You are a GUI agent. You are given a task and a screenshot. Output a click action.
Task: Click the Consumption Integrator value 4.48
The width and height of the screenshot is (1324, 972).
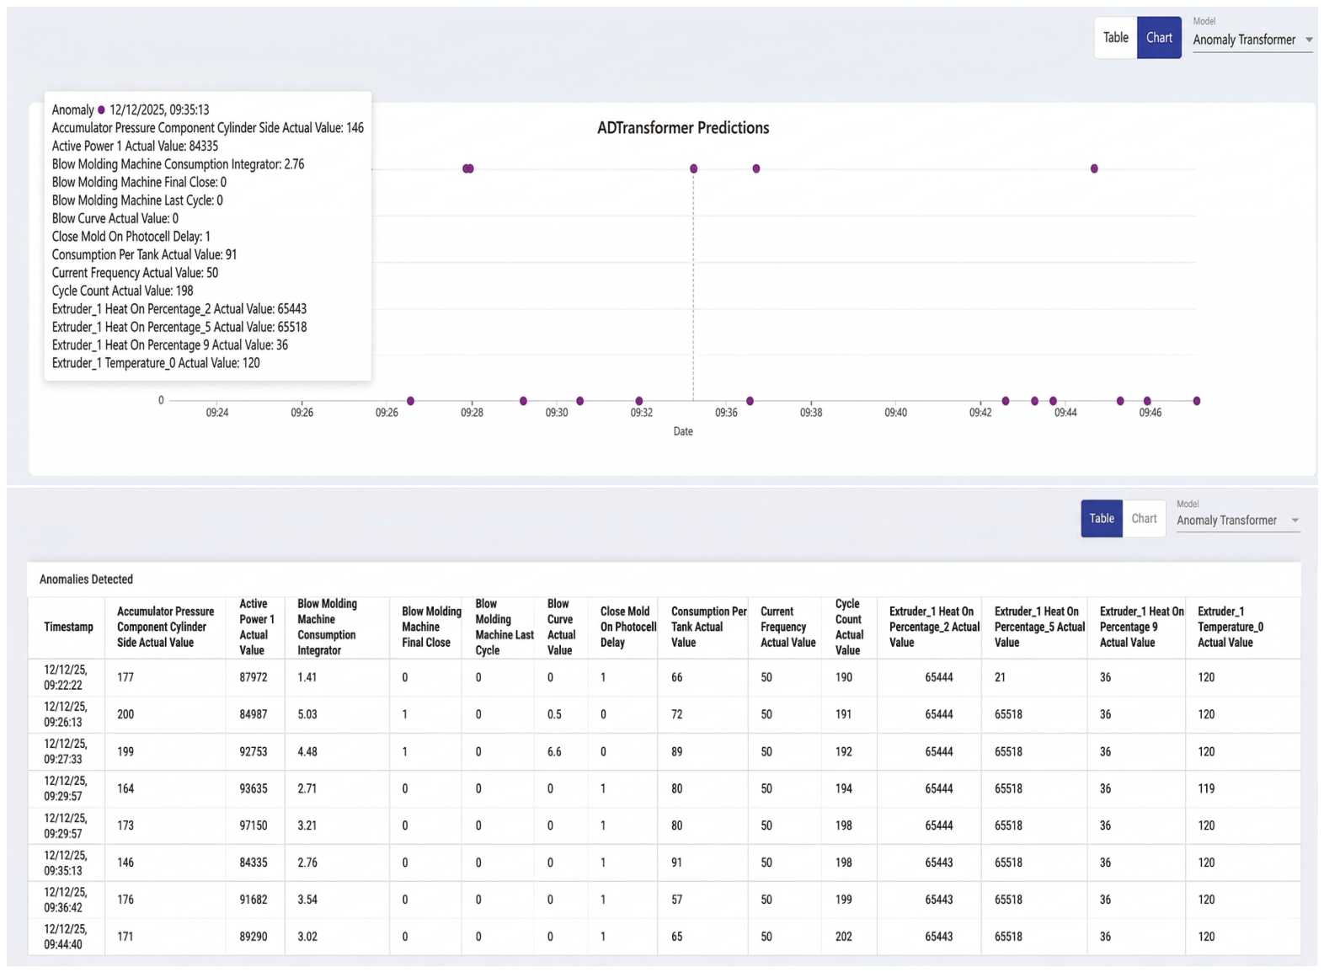click(307, 751)
